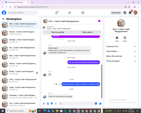Image resolution: width=141 pixels, height=113 pixels.
Task: Open more options for the contact number message
Action: click(53, 84)
